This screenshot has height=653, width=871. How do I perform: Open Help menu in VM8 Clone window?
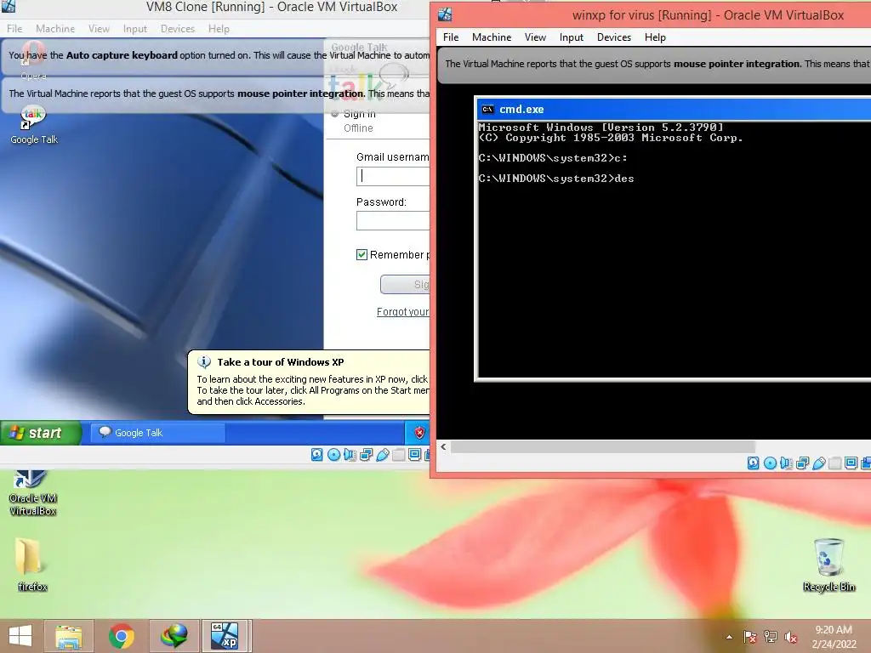(219, 28)
